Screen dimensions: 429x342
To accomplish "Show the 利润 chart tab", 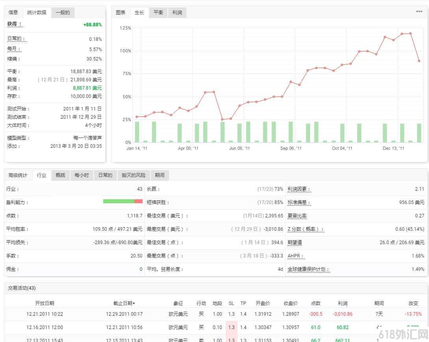I will (177, 13).
